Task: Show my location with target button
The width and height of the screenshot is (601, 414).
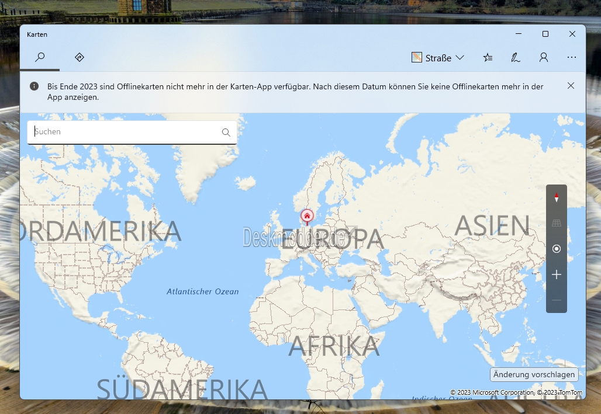Action: coord(557,249)
